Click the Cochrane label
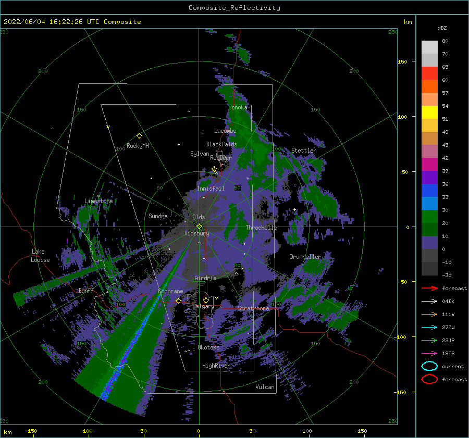Viewport: 469px width, 438px height. point(170,291)
